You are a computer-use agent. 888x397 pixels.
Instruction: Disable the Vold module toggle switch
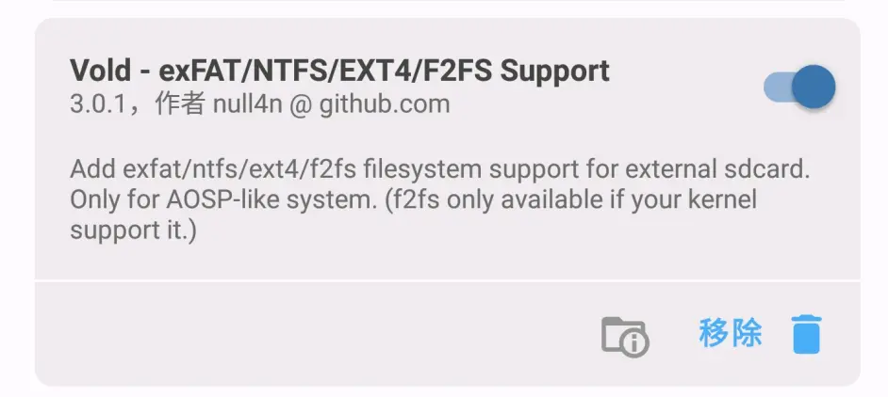(x=799, y=88)
